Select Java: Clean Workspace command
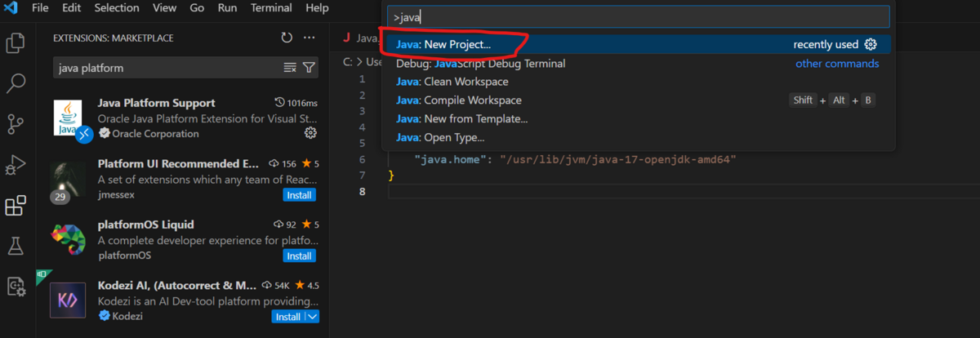The image size is (980, 338). [638, 82]
